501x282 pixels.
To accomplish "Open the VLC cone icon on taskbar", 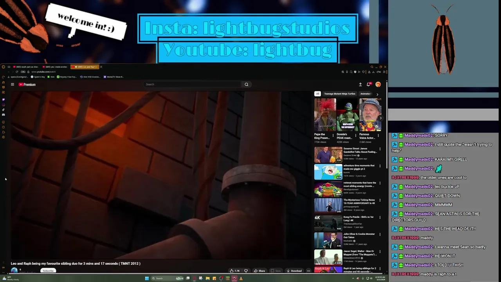I will click(241, 278).
